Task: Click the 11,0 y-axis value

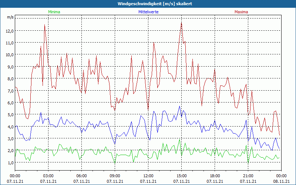Action: click(10, 43)
